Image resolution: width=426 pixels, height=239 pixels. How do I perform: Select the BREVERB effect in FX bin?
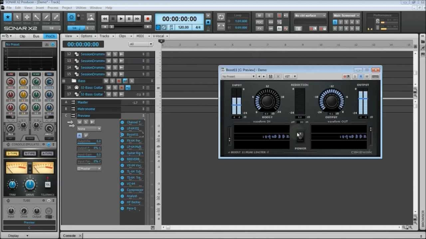point(133,159)
